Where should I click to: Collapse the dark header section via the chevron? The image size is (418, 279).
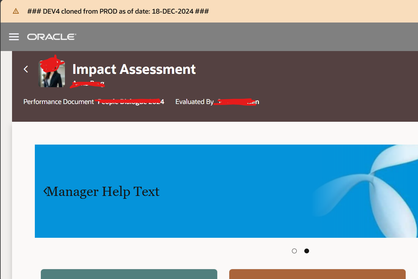pos(26,69)
